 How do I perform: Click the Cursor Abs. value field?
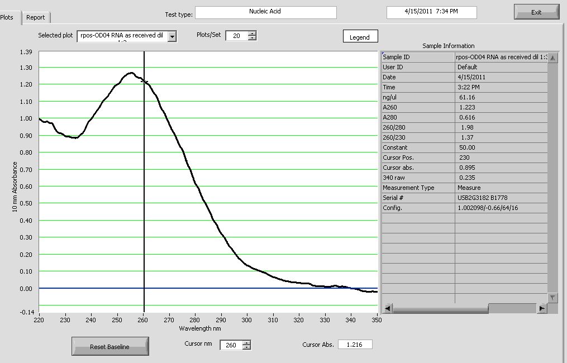pyautogui.click(x=355, y=345)
